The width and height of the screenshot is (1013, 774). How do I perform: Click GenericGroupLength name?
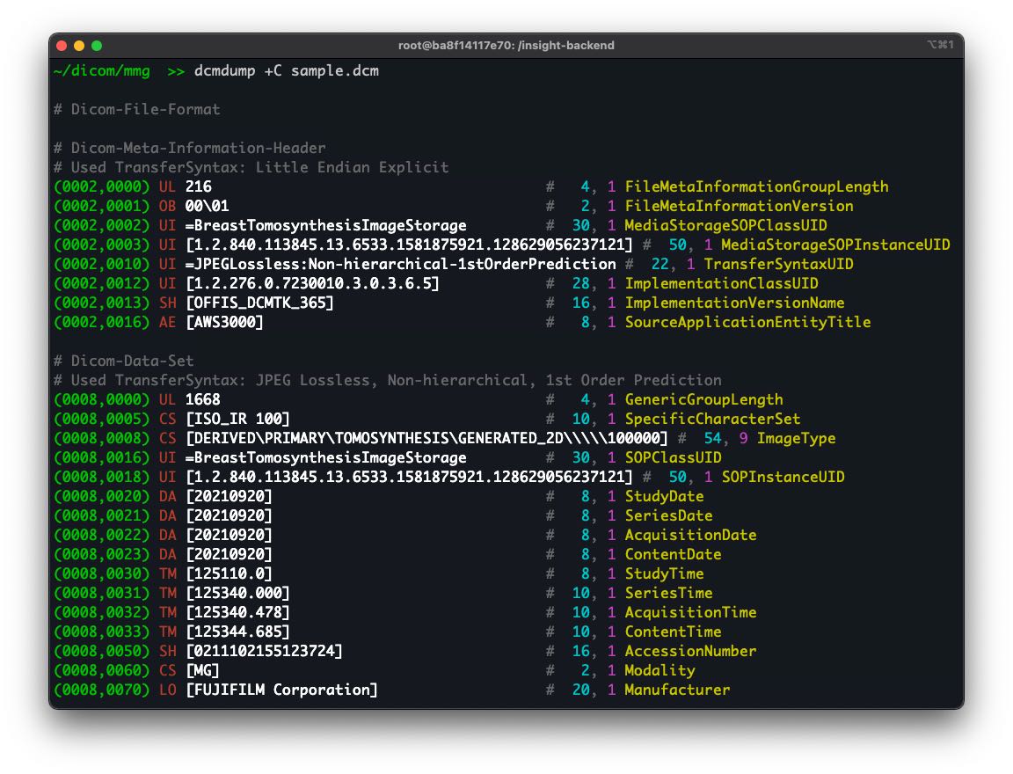click(x=703, y=400)
